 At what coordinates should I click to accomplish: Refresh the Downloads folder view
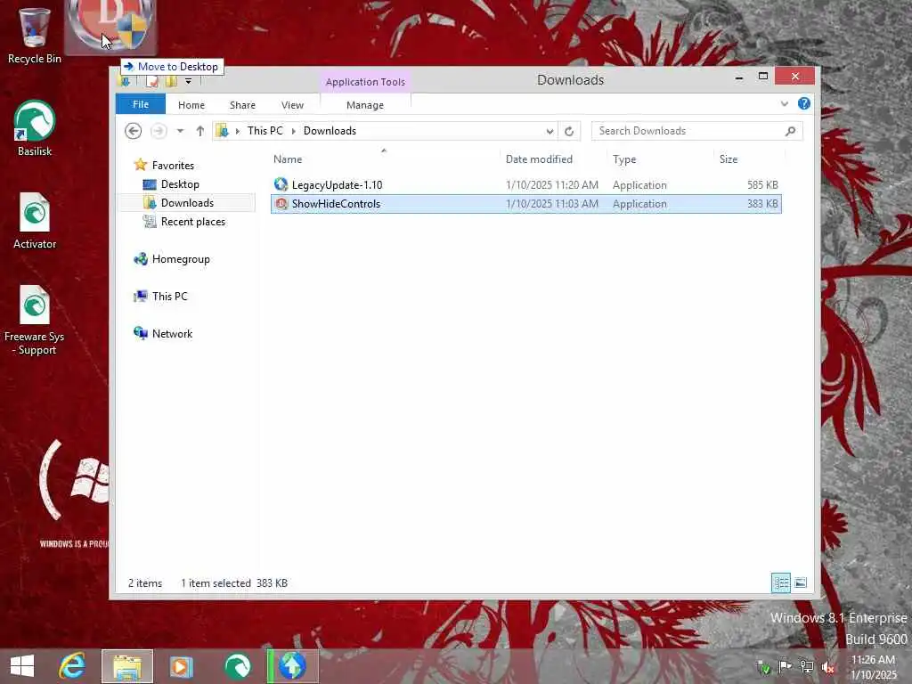tap(569, 131)
